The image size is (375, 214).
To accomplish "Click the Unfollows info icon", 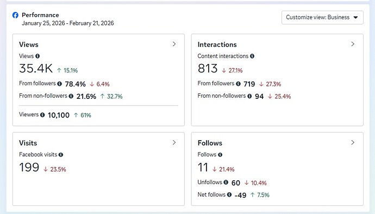I will [226, 182].
